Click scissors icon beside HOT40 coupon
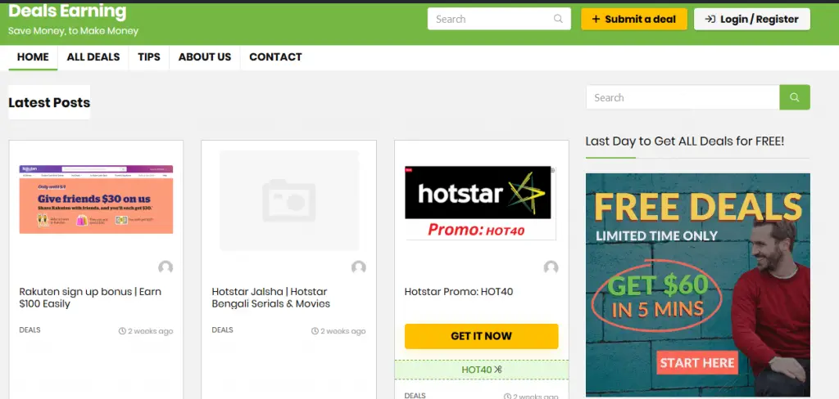This screenshot has width=839, height=399. 498,370
